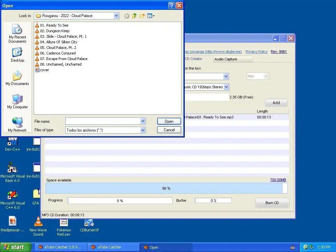Open the atube.me author link

(x=213, y=52)
